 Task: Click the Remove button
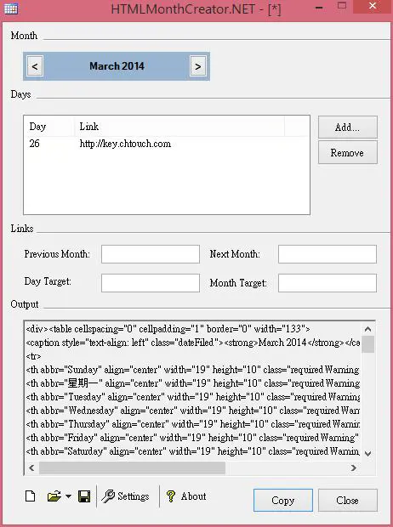point(348,153)
